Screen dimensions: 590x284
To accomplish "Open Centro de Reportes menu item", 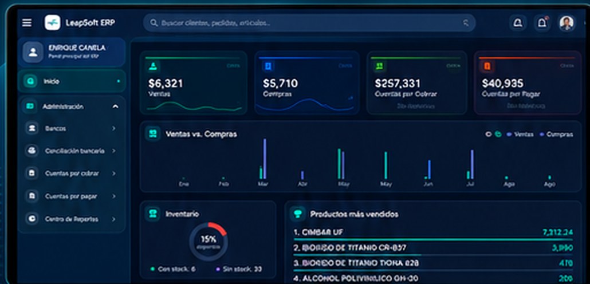I will 72,219.
